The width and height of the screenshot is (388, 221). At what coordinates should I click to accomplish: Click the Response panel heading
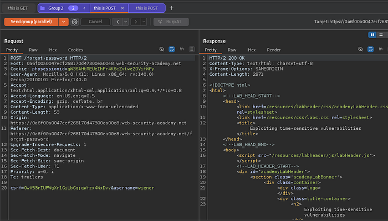click(x=215, y=41)
